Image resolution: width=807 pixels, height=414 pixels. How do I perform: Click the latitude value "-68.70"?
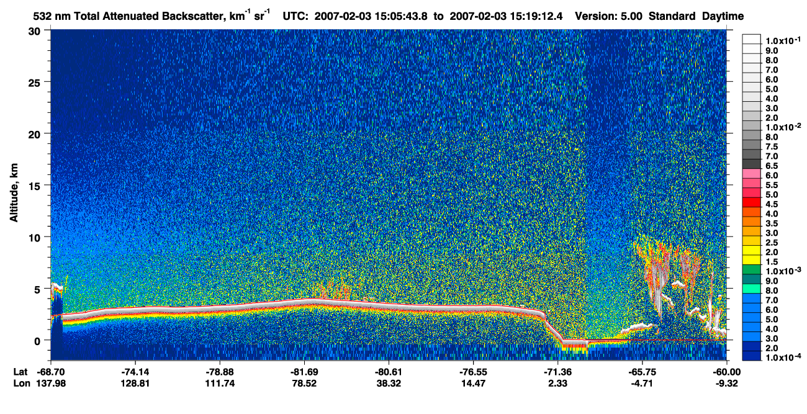tap(51, 372)
